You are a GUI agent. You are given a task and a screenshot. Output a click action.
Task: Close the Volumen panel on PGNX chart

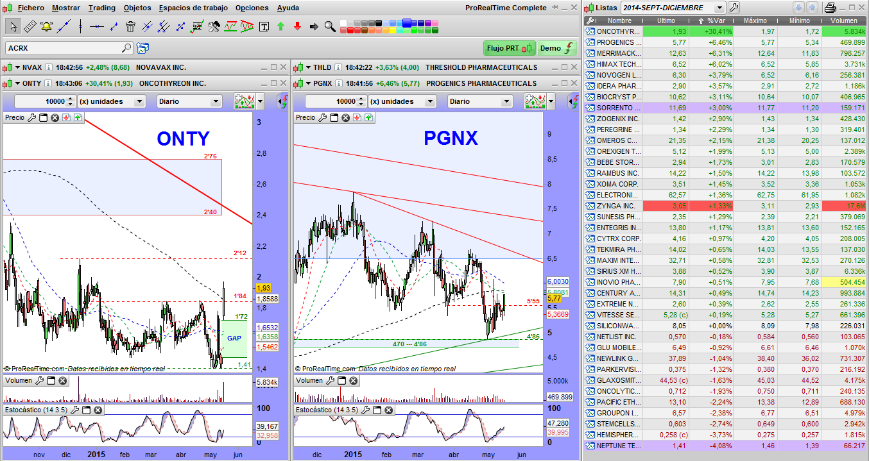click(354, 381)
